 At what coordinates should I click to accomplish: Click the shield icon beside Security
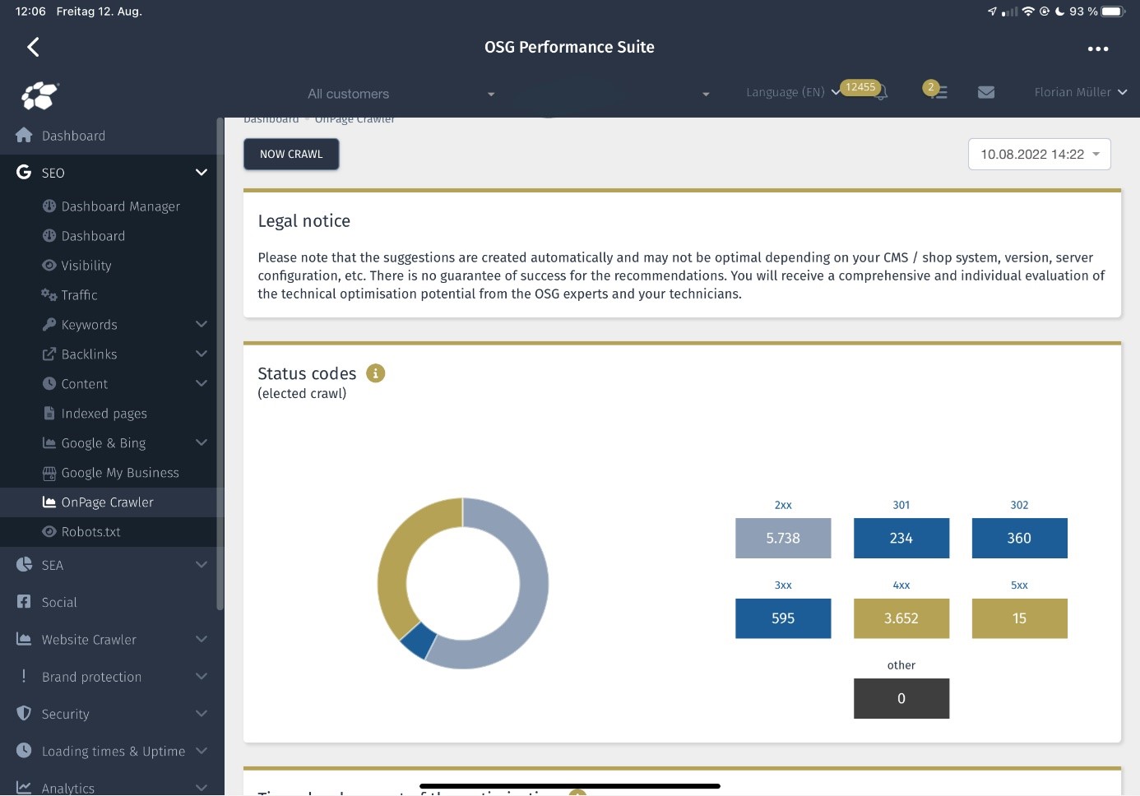[x=24, y=713]
